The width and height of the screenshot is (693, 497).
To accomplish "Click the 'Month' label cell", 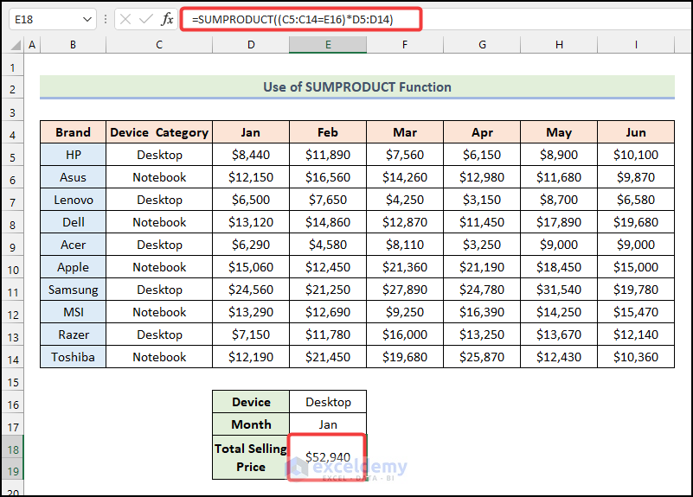I will pyautogui.click(x=251, y=424).
